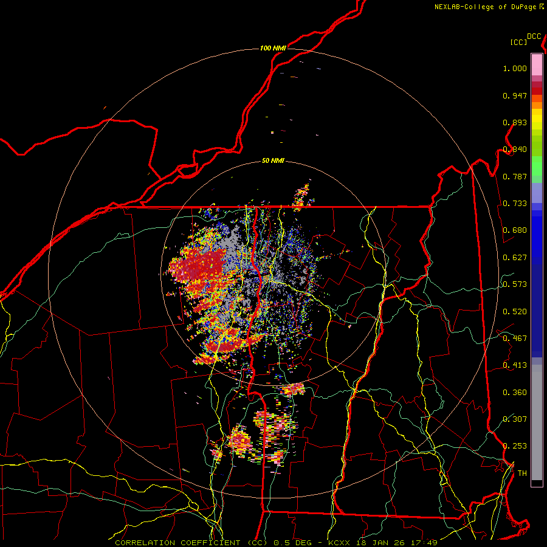Select the 1.000 scale value

click(515, 68)
